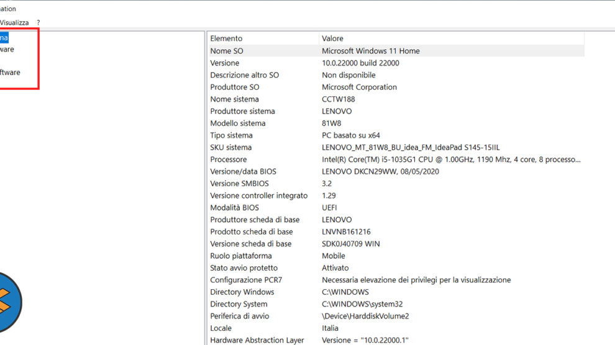This screenshot has width=615, height=345.
Task: Select the Directory System row
Action: pos(239,304)
